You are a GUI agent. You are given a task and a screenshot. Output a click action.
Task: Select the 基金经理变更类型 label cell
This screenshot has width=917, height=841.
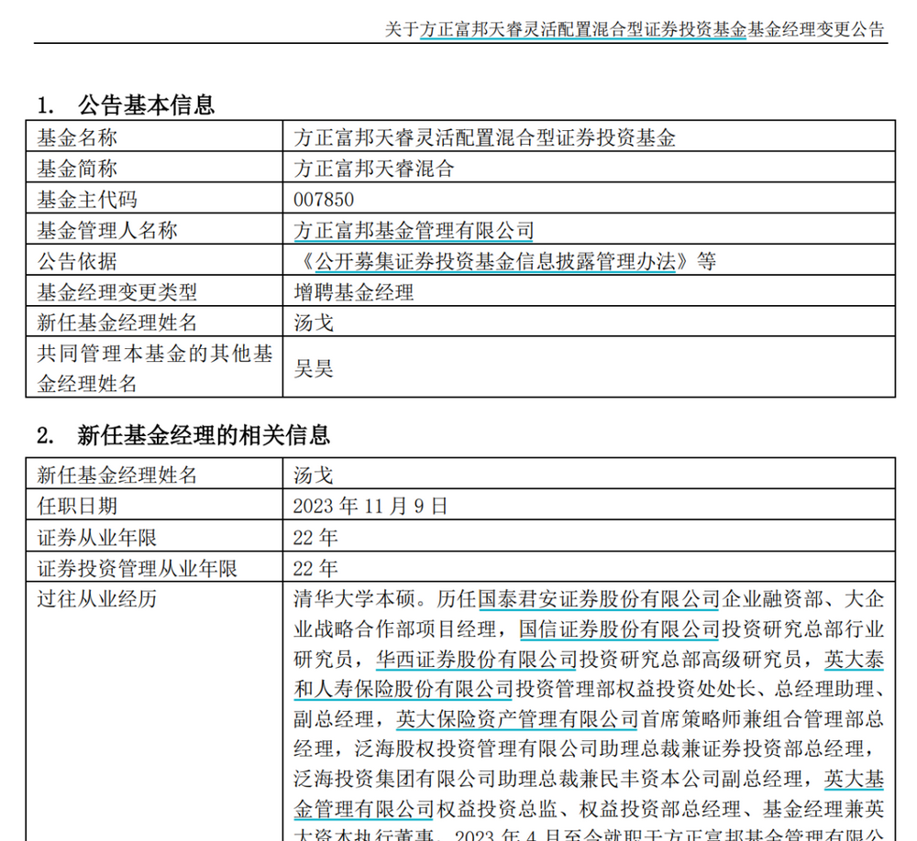154,291
